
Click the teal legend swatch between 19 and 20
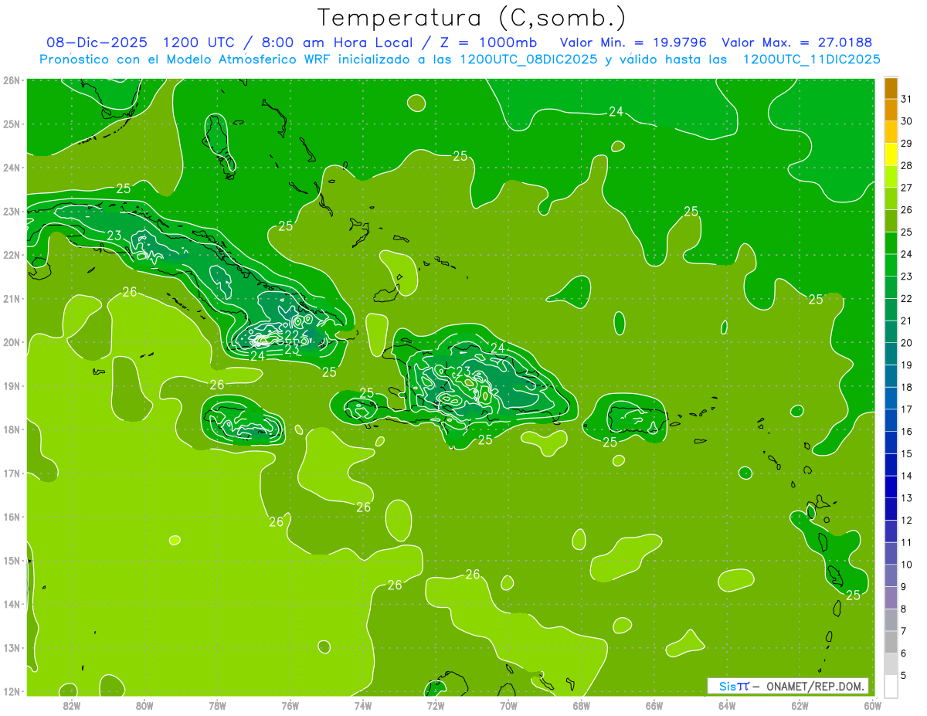[x=891, y=354]
